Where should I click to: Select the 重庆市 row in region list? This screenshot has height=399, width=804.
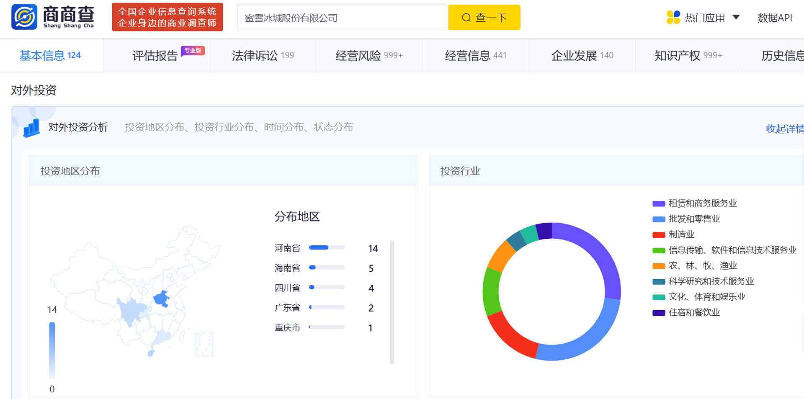(327, 328)
